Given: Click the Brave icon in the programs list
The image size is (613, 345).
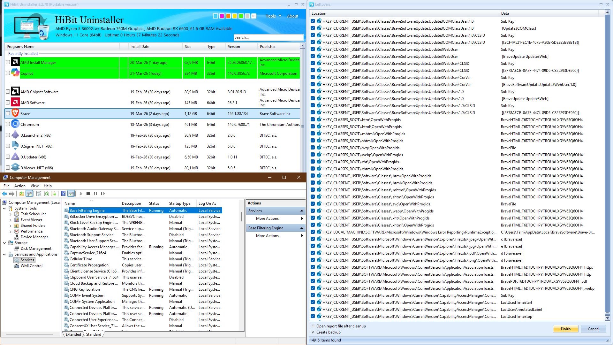Looking at the screenshot, I should pos(15,113).
